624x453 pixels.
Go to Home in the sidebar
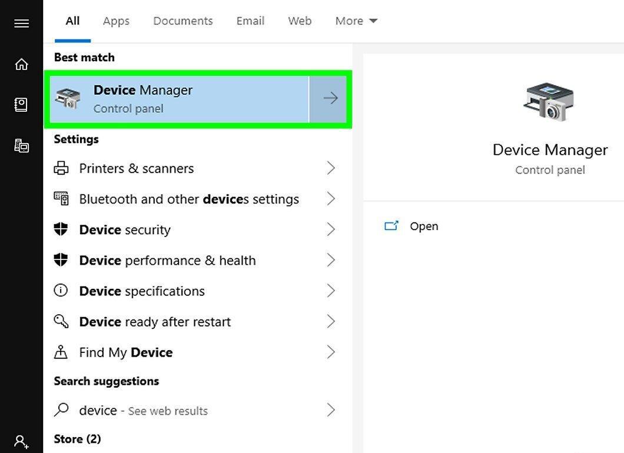22,64
